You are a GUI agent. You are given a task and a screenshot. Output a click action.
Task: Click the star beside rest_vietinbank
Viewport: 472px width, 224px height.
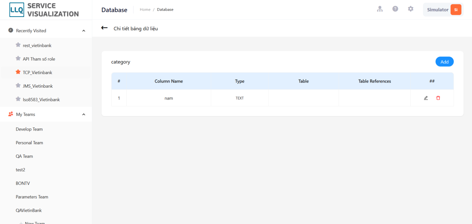(x=18, y=45)
